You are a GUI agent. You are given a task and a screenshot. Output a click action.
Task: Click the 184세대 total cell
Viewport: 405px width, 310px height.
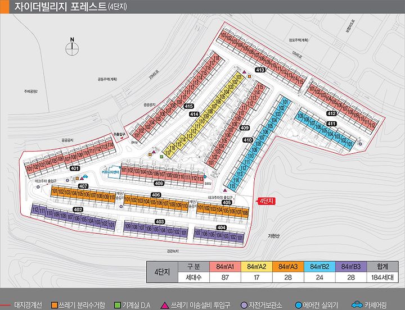coord(382,277)
